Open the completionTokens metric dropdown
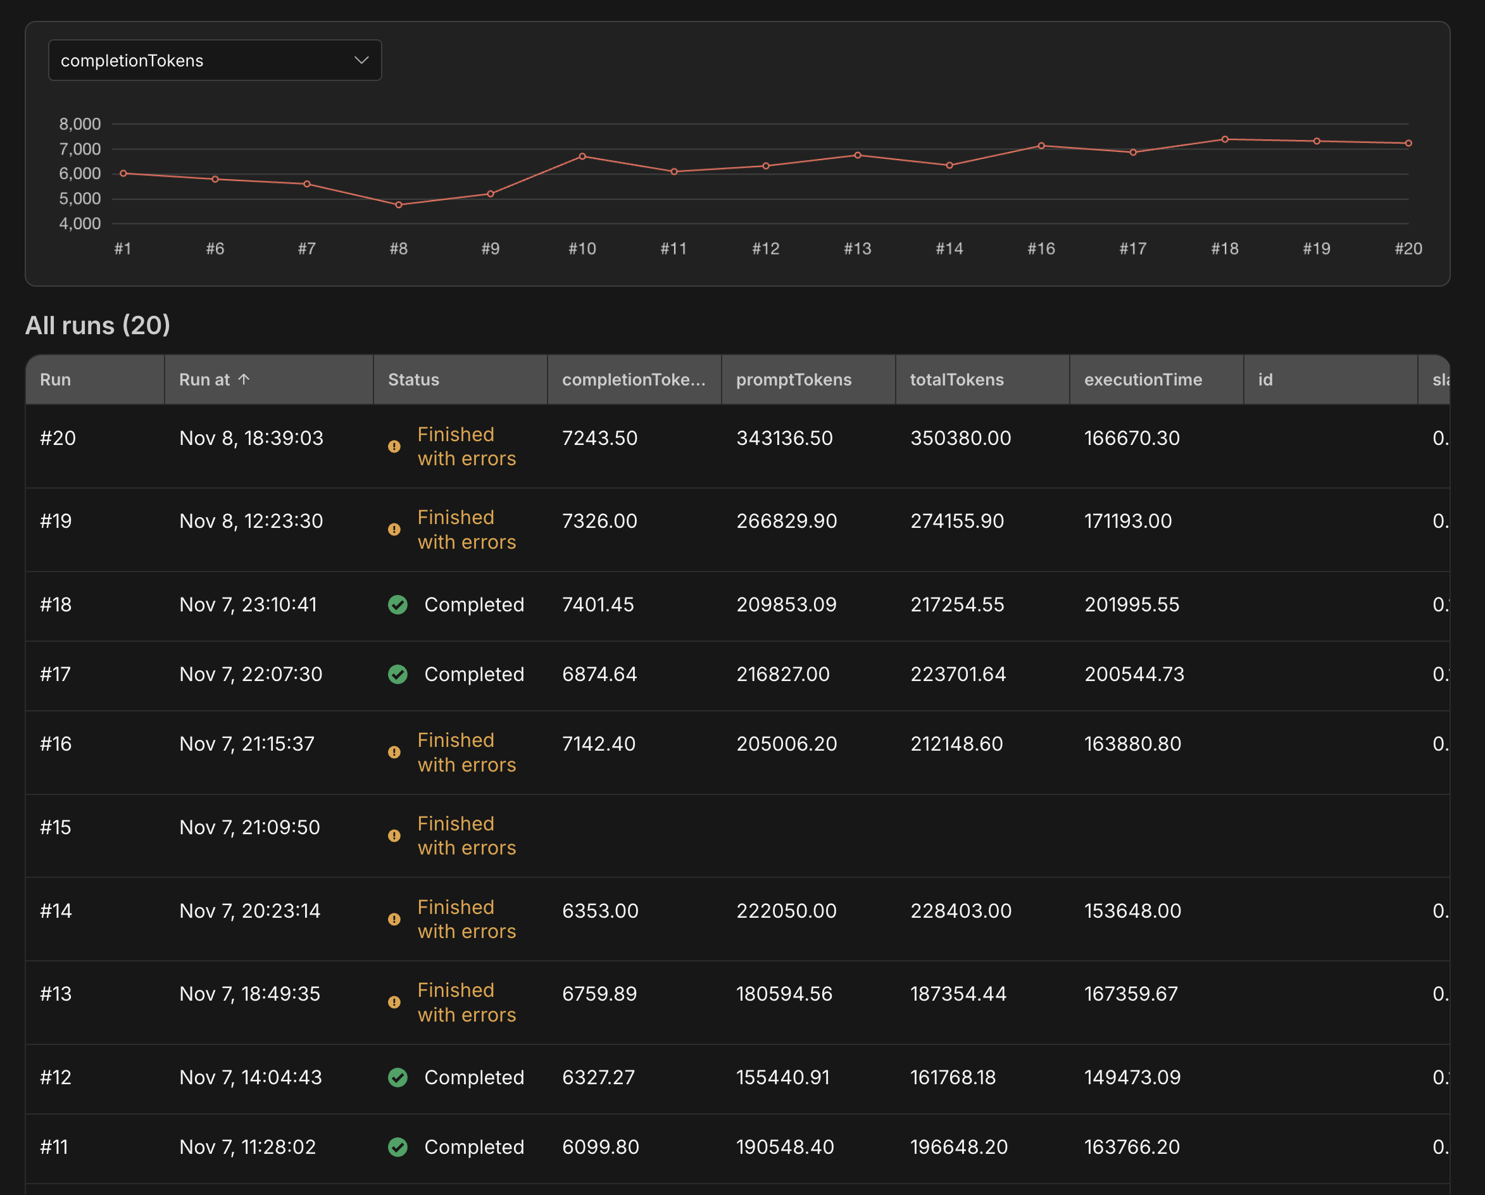1485x1195 pixels. tap(215, 61)
